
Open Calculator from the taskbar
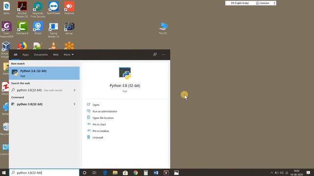click(x=146, y=173)
